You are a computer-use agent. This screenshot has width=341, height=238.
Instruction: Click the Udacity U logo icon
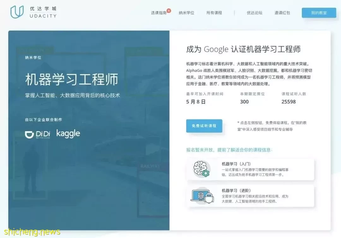[17, 12]
